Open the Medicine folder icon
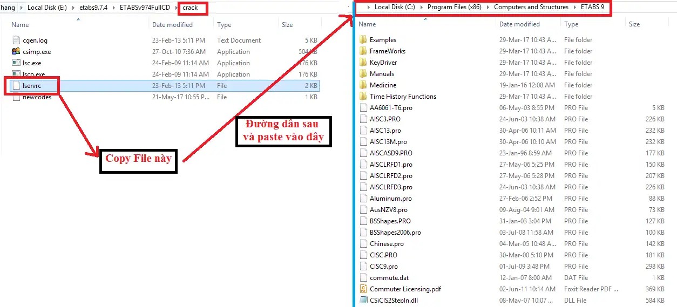Image resolution: width=677 pixels, height=307 pixels. click(363, 85)
